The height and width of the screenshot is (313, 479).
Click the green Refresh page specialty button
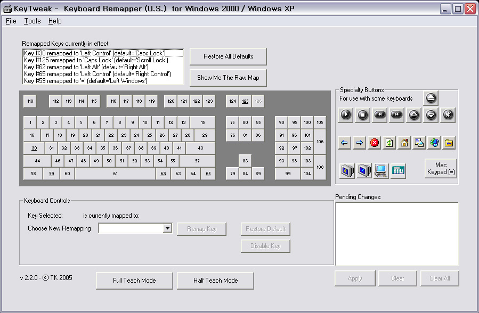[389, 143]
